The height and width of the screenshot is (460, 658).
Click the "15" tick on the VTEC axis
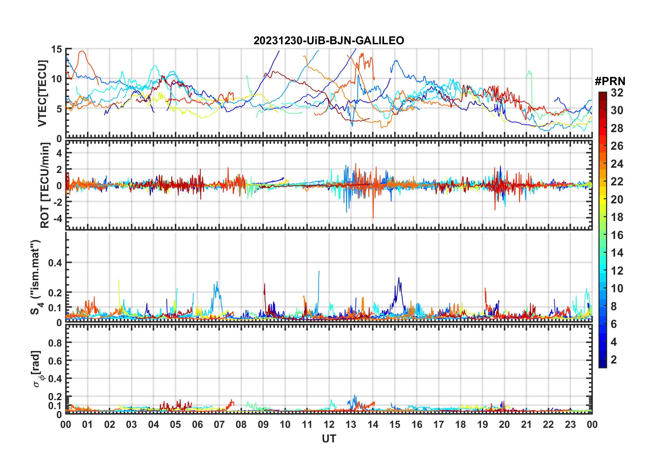click(x=56, y=49)
